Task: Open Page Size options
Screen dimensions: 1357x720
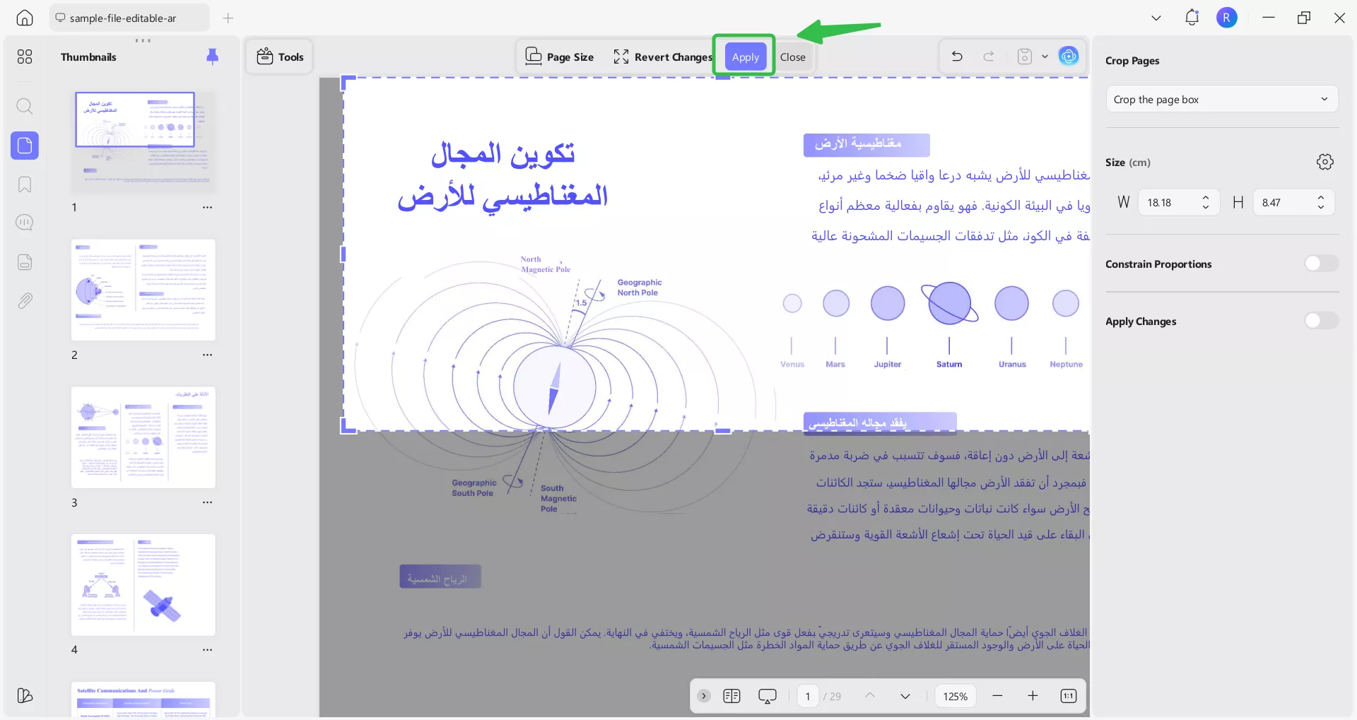Action: pos(560,56)
